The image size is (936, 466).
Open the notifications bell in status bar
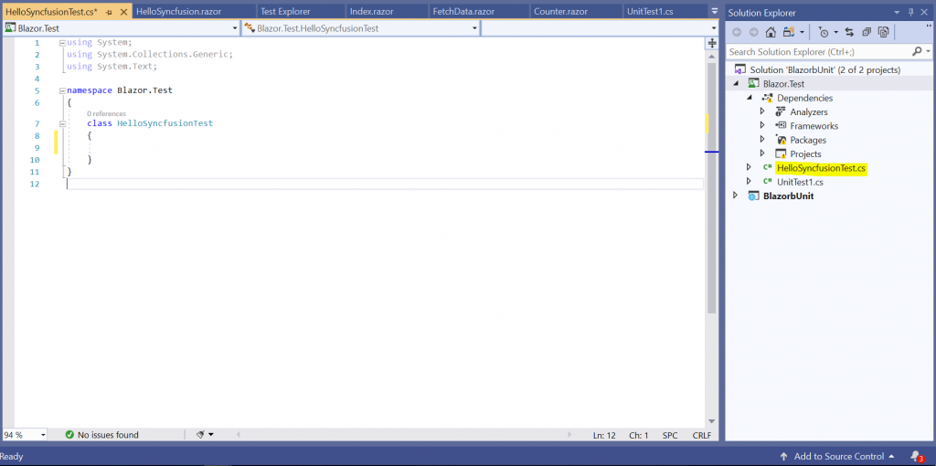coord(915,456)
